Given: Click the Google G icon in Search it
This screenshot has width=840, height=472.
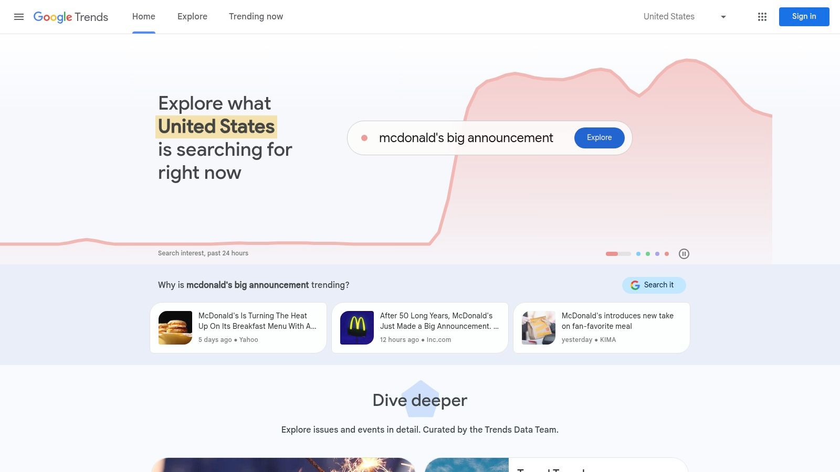Looking at the screenshot, I should 635,285.
